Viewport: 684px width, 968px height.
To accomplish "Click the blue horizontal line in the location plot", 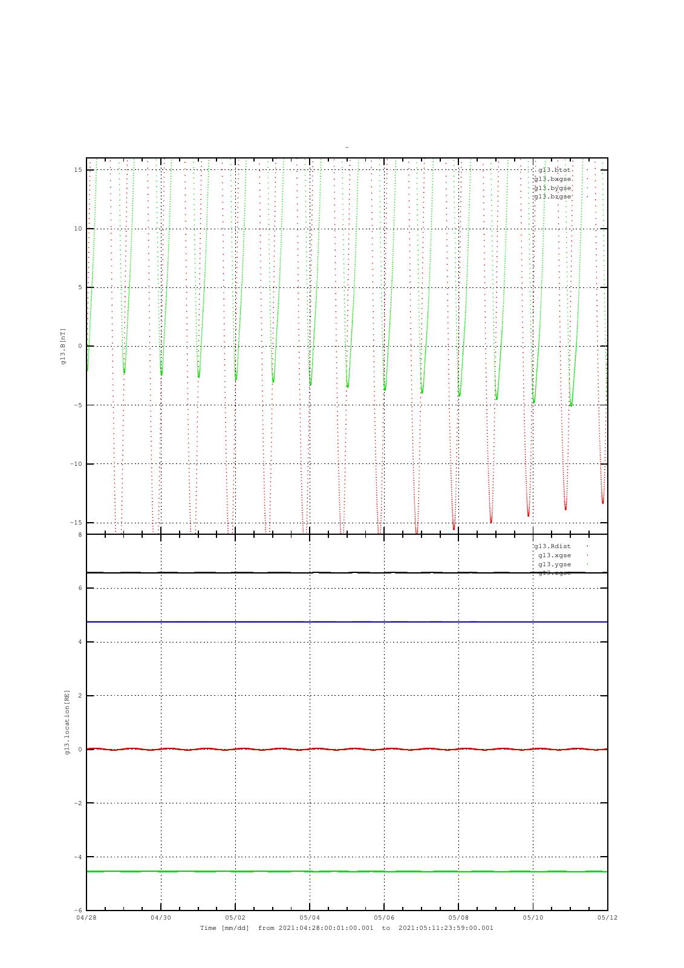I will click(347, 622).
